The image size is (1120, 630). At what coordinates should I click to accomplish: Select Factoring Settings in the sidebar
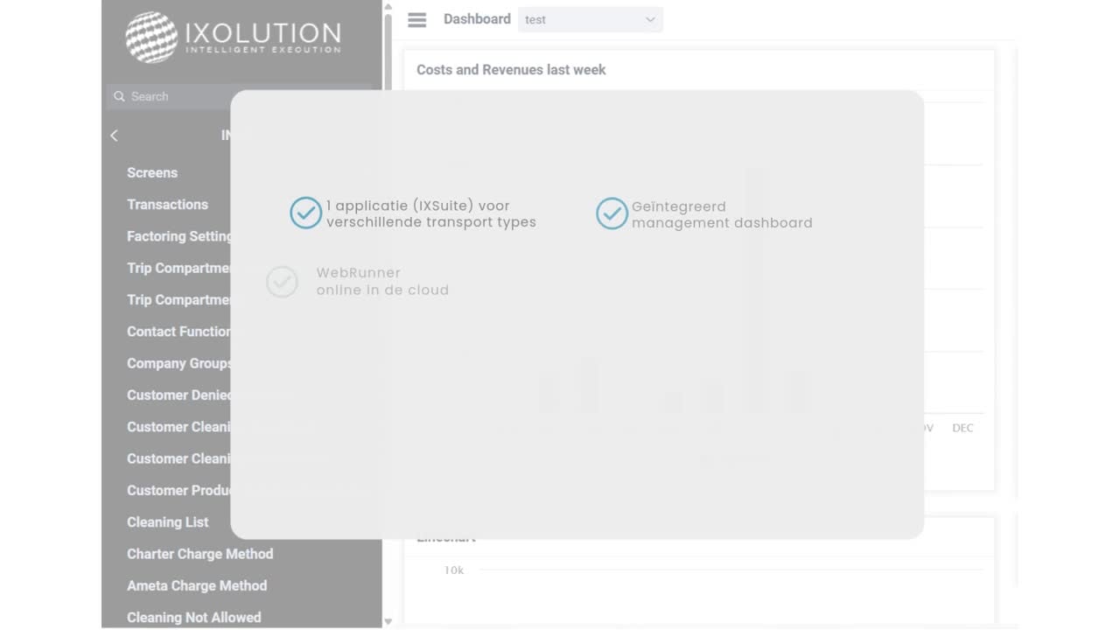pyautogui.click(x=179, y=236)
